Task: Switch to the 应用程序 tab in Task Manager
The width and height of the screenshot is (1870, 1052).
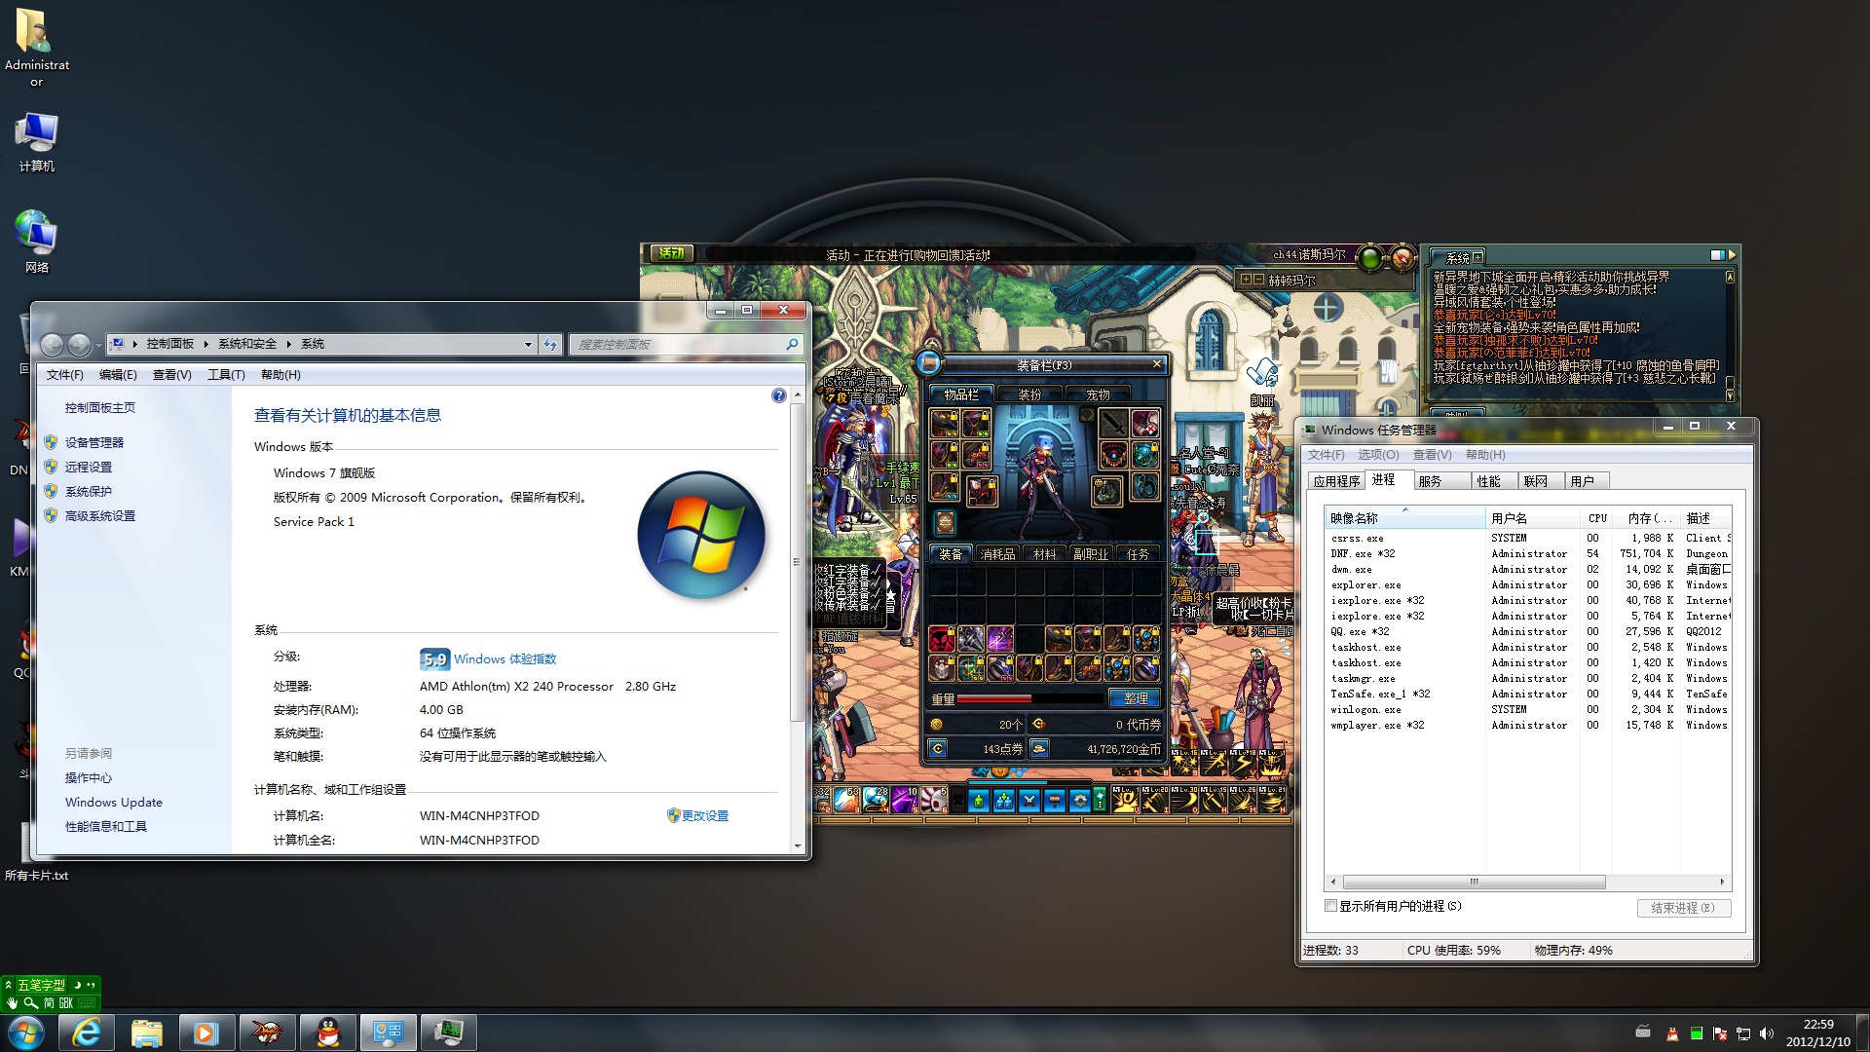Action: (x=1336, y=481)
